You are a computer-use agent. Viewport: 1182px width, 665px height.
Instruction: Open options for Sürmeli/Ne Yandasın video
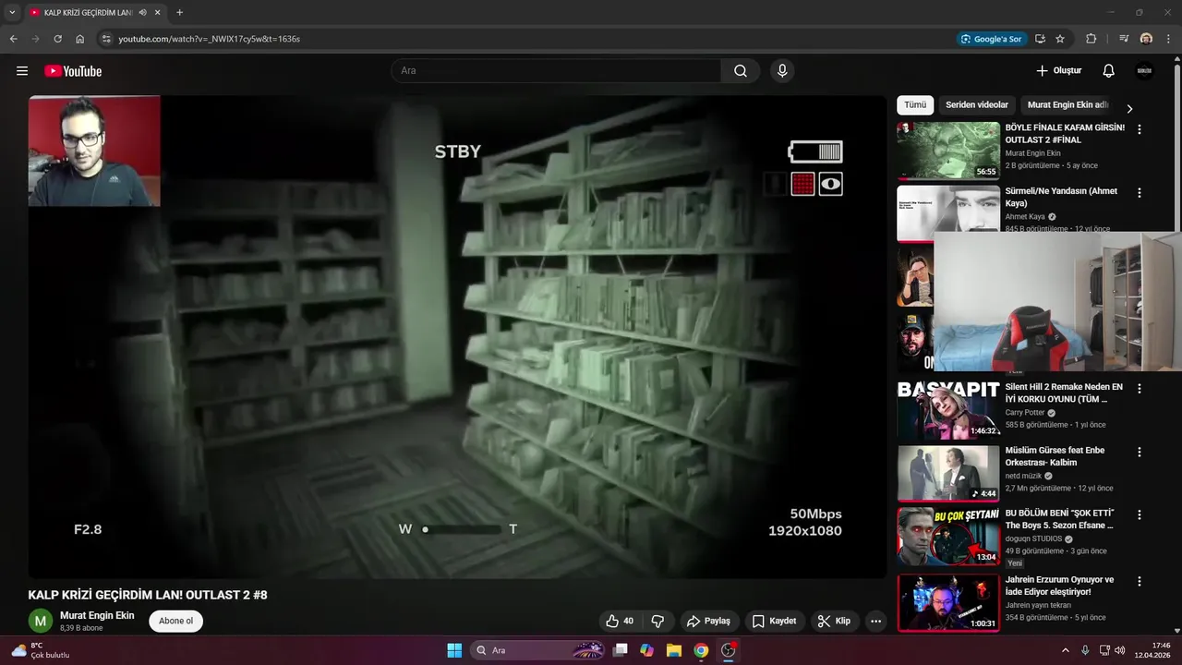pos(1139,193)
